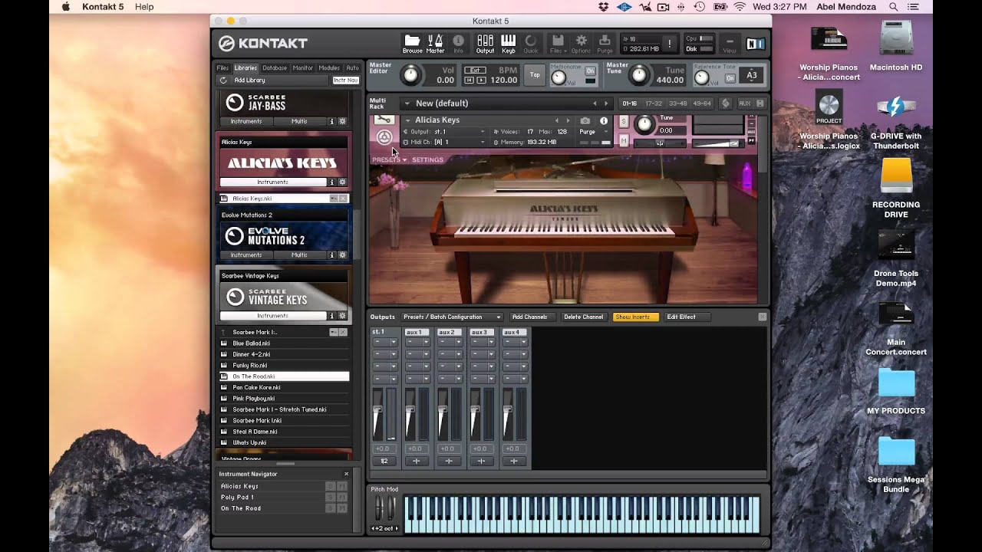Switch to the Files tab
The height and width of the screenshot is (552, 982).
click(x=222, y=67)
